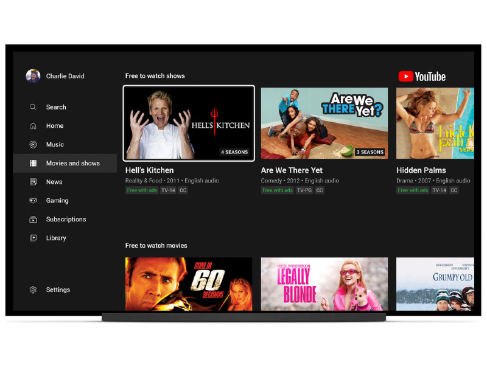Click the 3 SEASONS badge
This screenshot has width=487, height=365.
tap(370, 152)
